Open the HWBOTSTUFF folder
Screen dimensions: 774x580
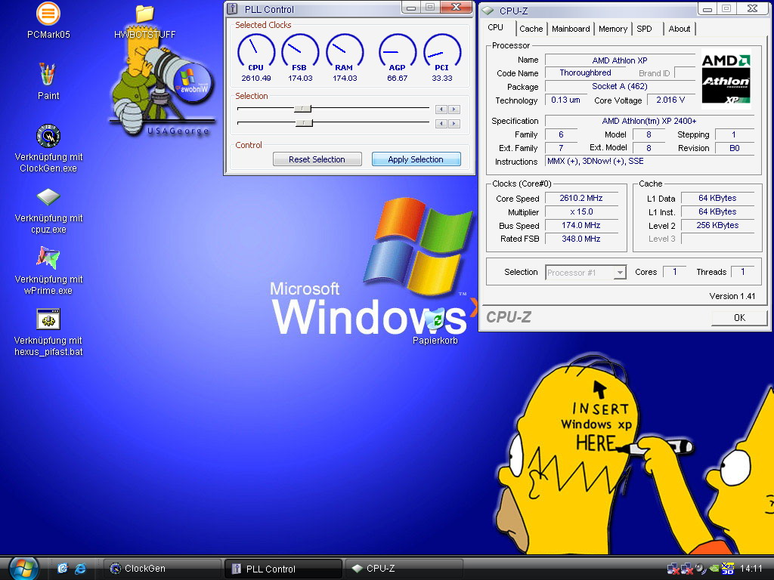144,20
